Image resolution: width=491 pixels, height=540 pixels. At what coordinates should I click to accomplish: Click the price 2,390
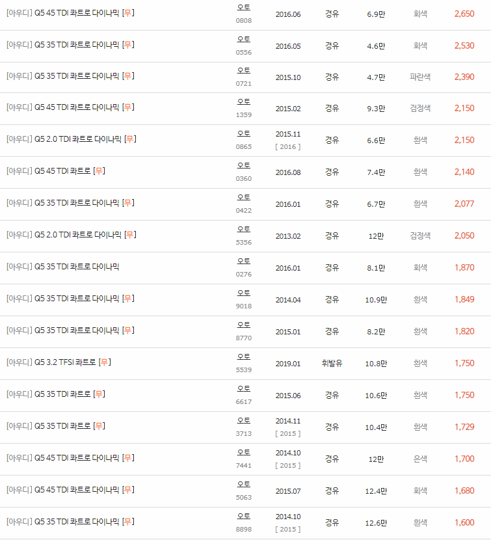(x=464, y=76)
